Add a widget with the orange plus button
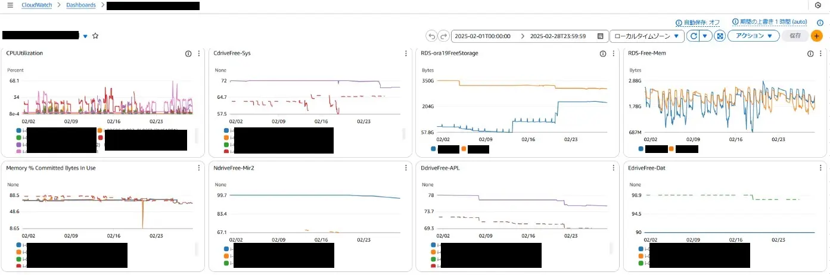The height and width of the screenshot is (275, 830). point(816,36)
